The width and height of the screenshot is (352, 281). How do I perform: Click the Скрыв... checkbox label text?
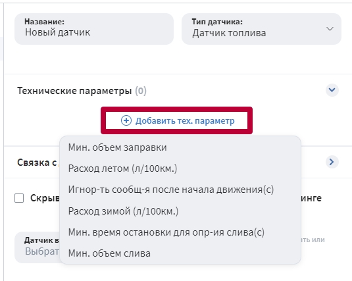[x=45, y=198]
